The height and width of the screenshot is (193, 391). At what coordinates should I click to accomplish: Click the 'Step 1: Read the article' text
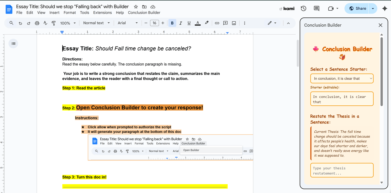coord(84,88)
